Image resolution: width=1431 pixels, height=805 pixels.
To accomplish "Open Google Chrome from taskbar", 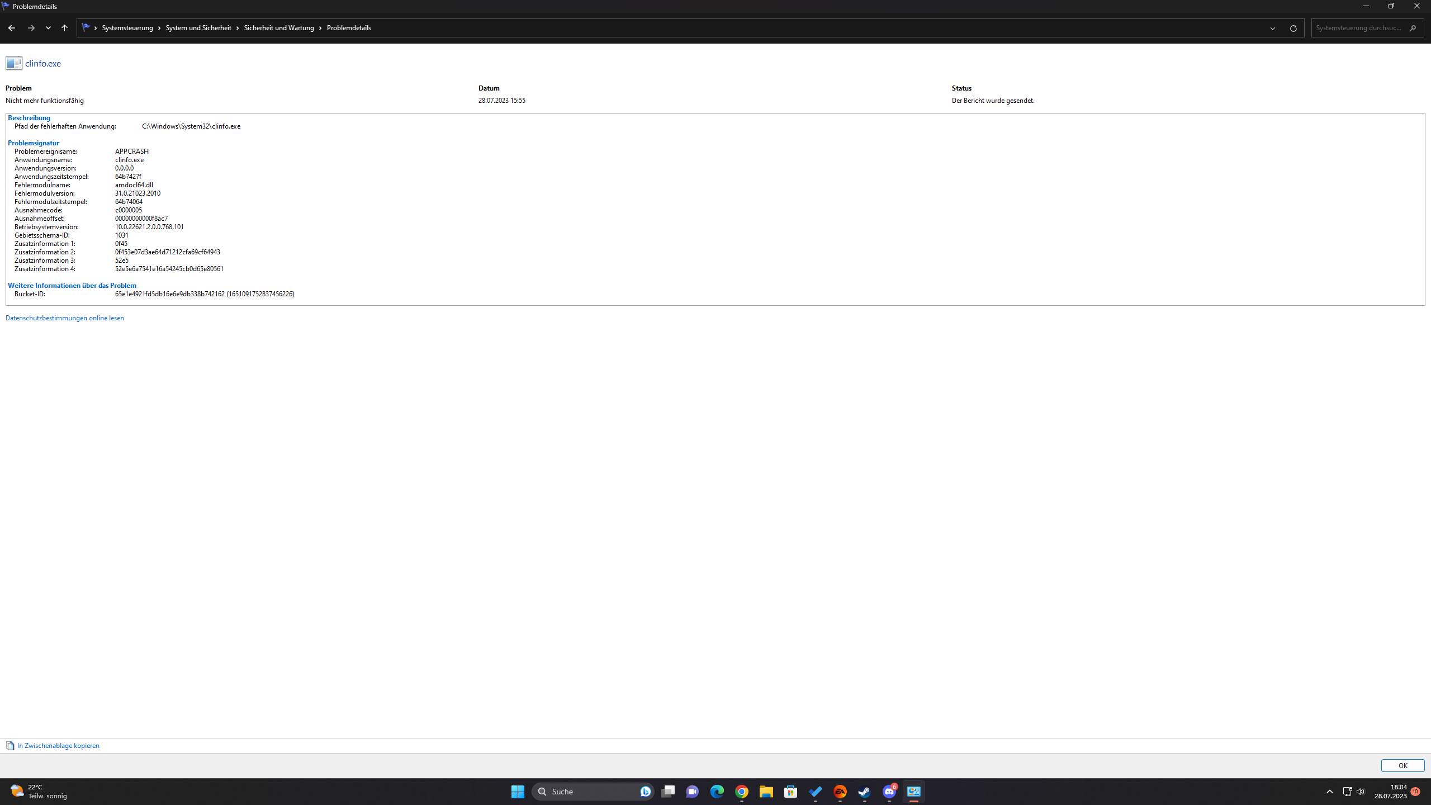I will tap(742, 792).
